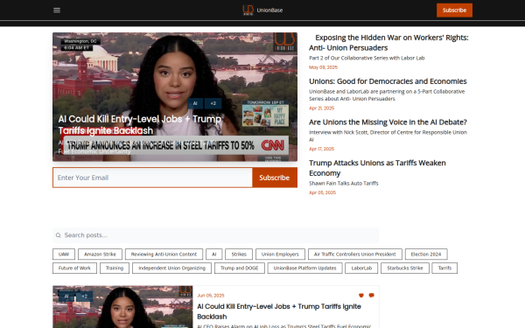Filter by Trump and DOGE tag
Screen dimensions: 525x328
(x=240, y=269)
